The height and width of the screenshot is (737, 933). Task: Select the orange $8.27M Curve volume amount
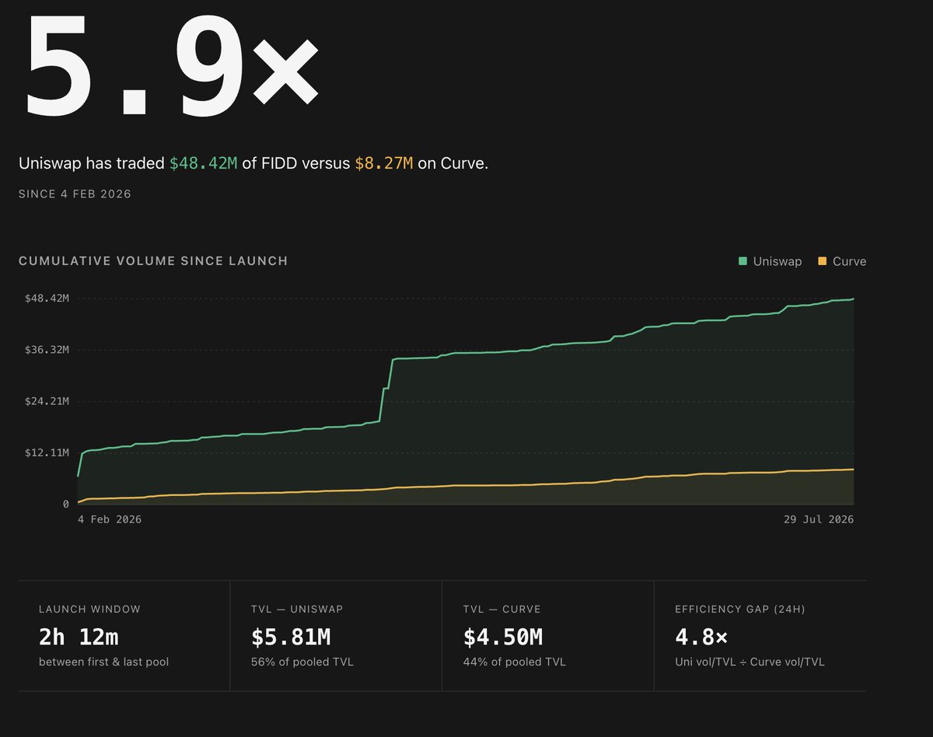click(x=384, y=164)
